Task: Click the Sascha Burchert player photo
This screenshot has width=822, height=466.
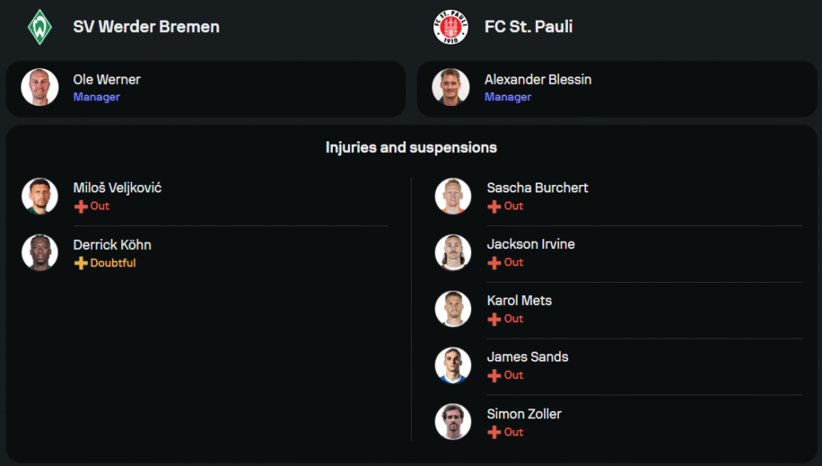Action: [x=453, y=196]
